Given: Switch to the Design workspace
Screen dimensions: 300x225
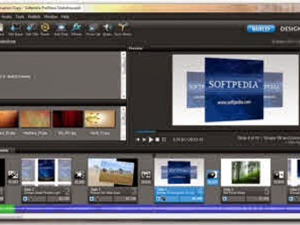Looking at the screenshot, I should tap(290, 29).
